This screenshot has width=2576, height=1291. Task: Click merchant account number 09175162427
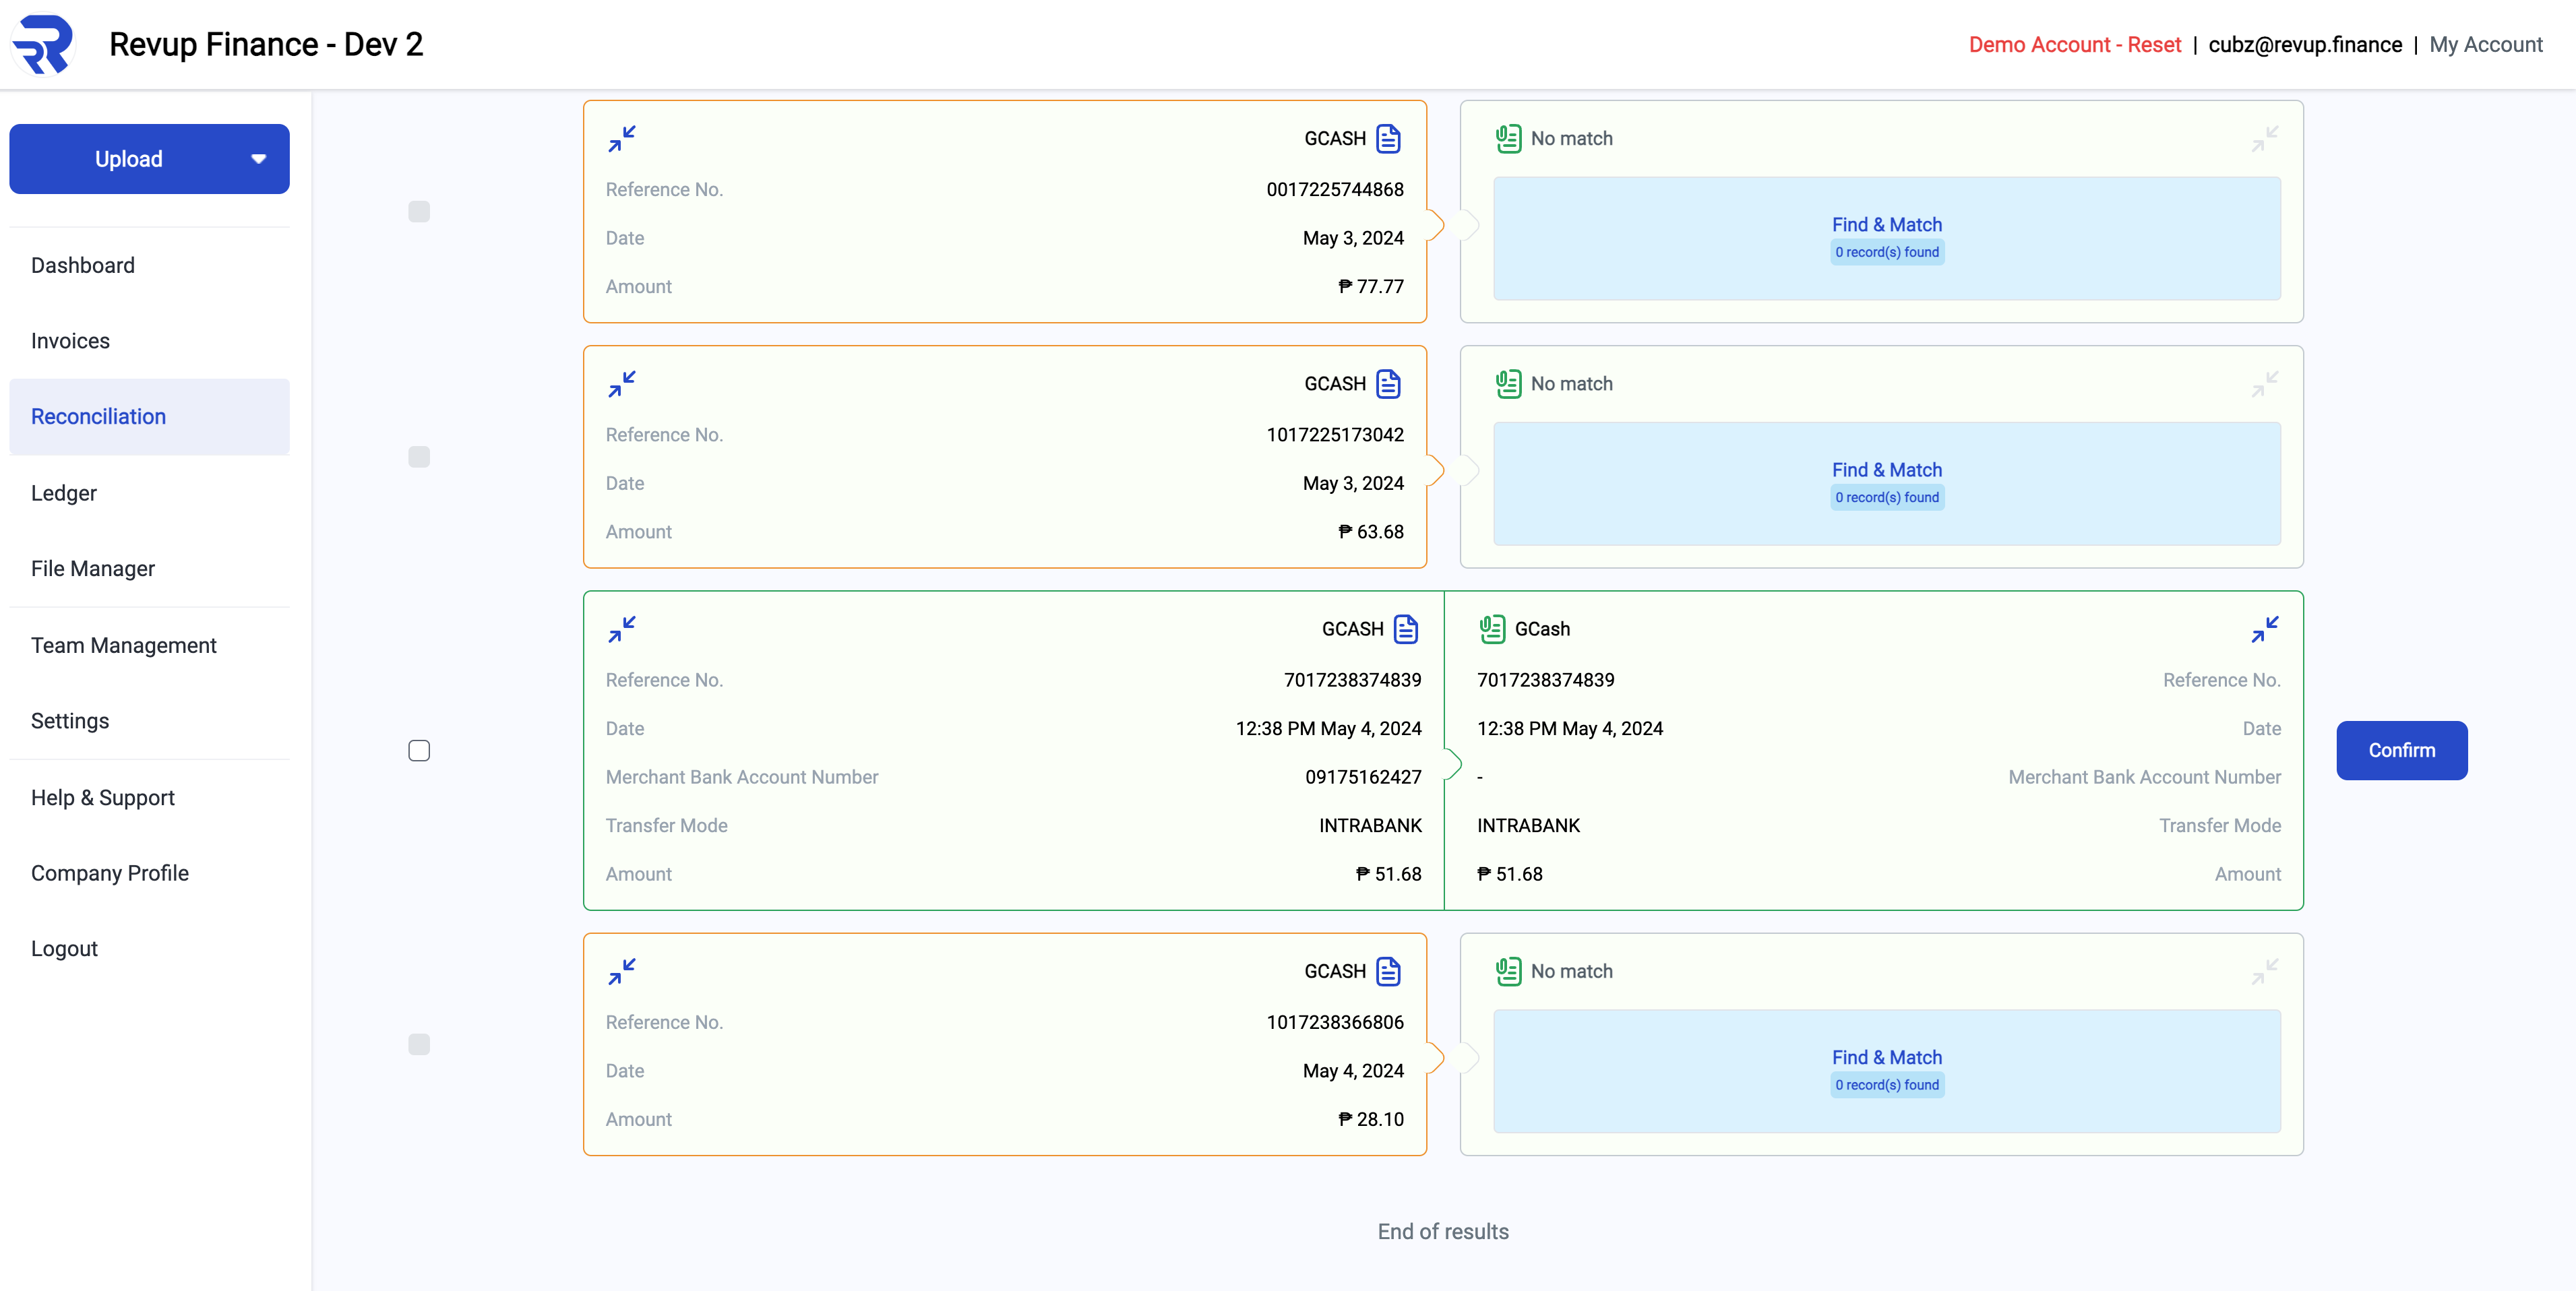1362,777
